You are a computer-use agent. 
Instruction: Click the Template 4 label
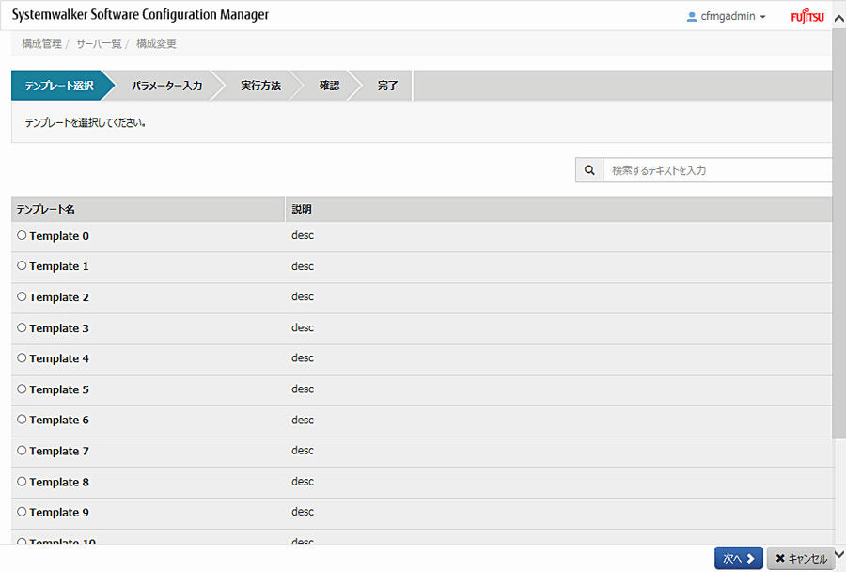(59, 358)
